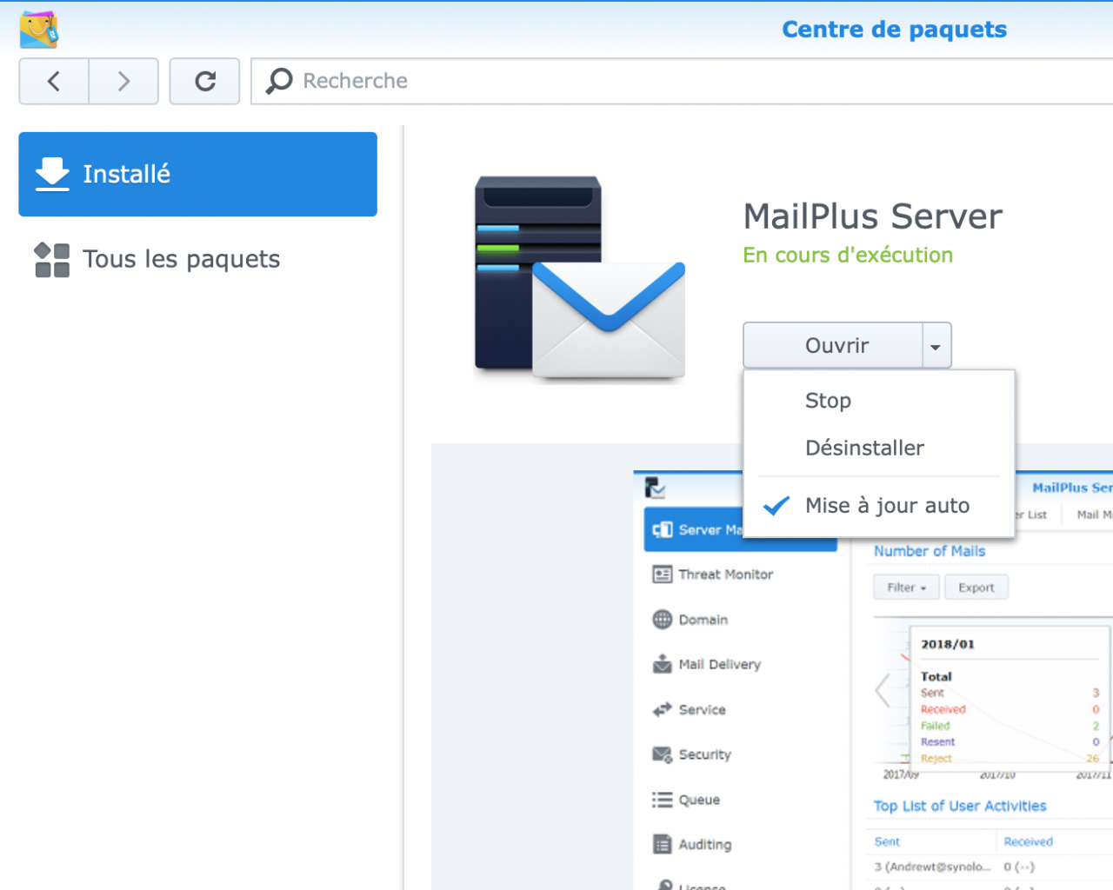The width and height of the screenshot is (1113, 890).
Task: Click inside the Recherche search field
Action: (x=435, y=80)
